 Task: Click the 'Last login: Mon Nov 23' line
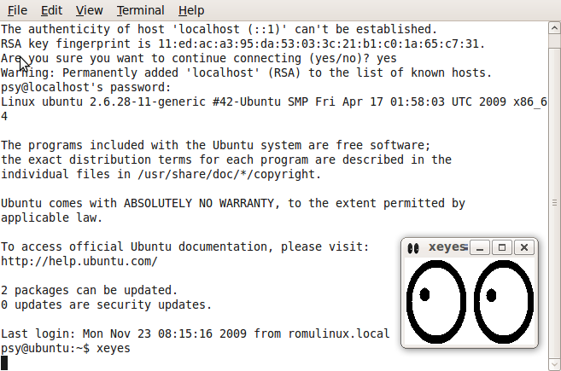(x=195, y=333)
